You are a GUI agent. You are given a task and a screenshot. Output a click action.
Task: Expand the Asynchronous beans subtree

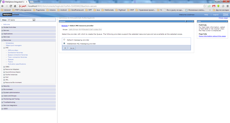4,72
